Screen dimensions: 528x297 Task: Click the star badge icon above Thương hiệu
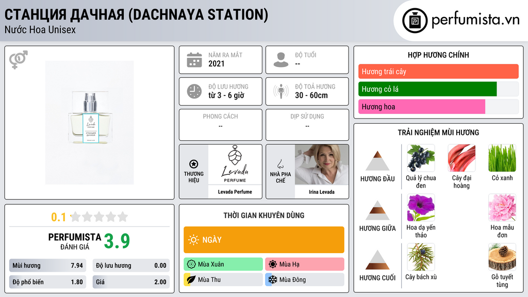[194, 164]
